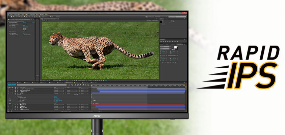Click the Direction angle dial
The width and height of the screenshot is (285, 135).
25,29
